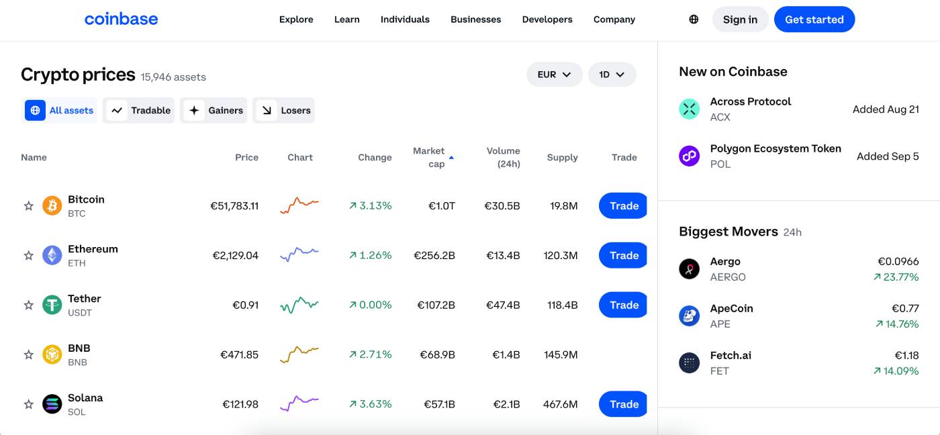Click the Sign in button

pyautogui.click(x=740, y=19)
